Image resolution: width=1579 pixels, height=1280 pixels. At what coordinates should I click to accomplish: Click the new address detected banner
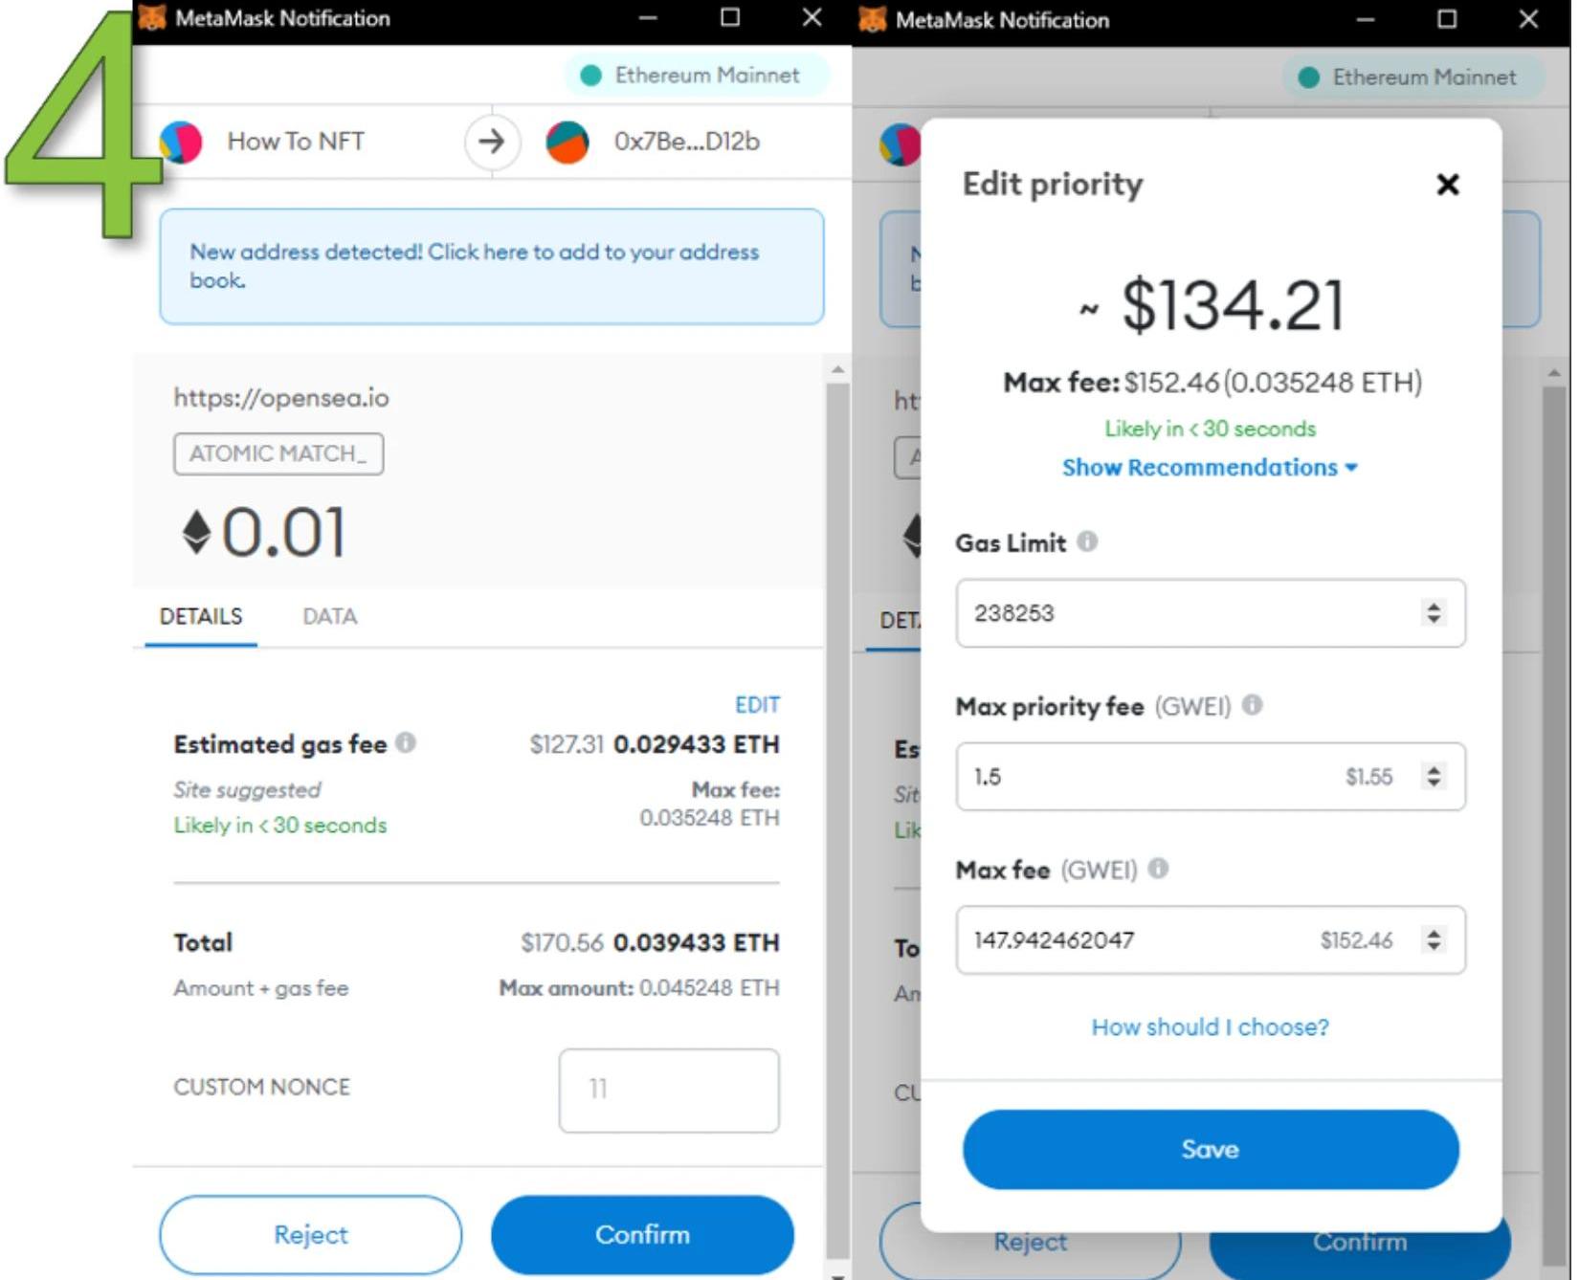click(x=491, y=266)
